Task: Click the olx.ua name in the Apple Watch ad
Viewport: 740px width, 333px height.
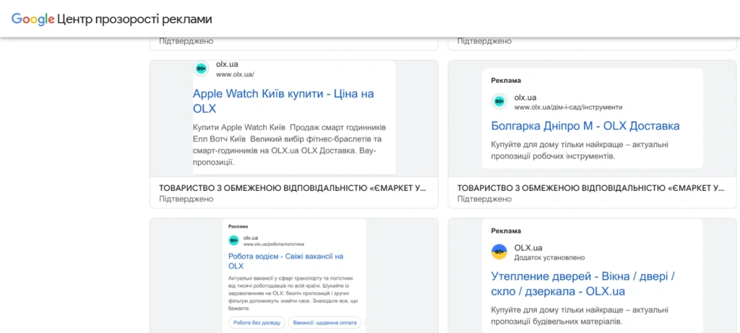Action: click(x=228, y=65)
